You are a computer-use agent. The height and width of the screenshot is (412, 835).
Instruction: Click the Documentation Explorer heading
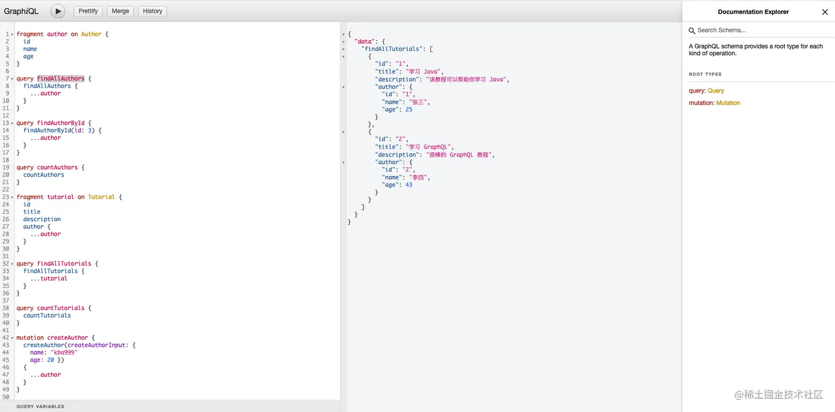[753, 12]
